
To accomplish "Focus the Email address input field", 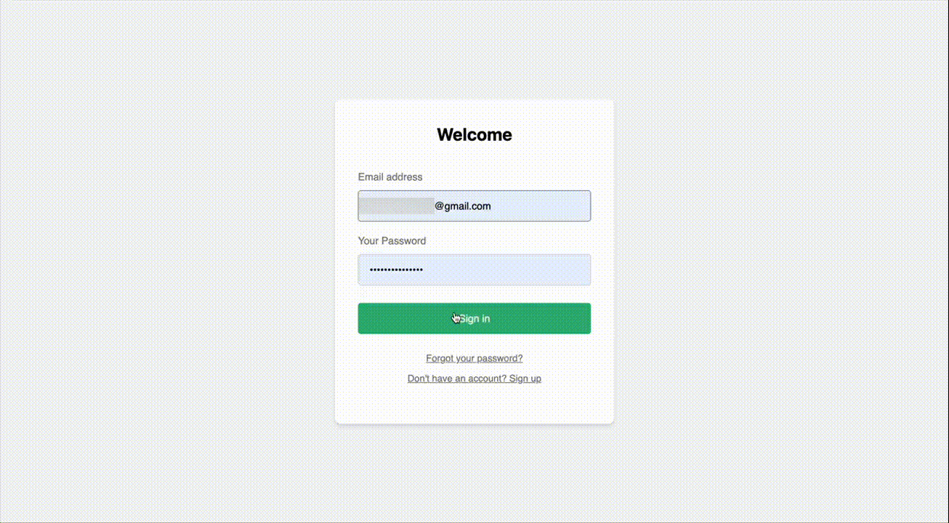I will click(538, 206).
